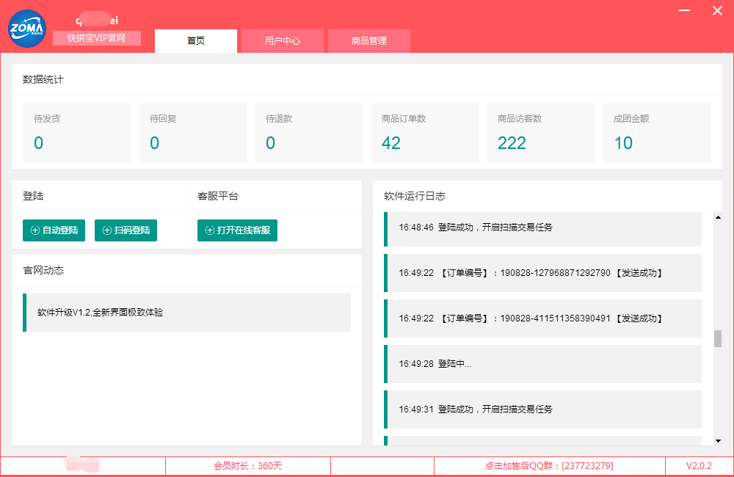Click 打开在线客服 button
734x477 pixels.
pos(237,230)
